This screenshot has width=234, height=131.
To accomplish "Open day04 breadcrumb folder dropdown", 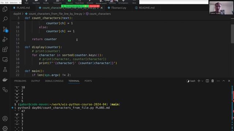I will (x=17, y=14).
